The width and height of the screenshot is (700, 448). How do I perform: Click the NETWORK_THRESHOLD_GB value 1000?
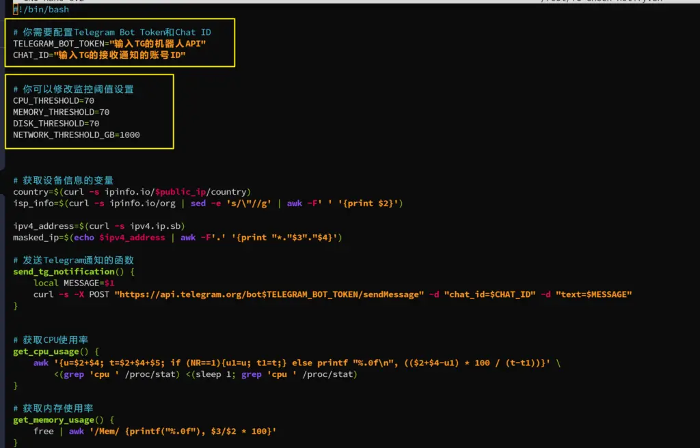click(129, 135)
